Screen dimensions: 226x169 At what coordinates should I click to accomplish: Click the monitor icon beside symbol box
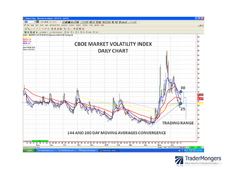tap(37, 22)
